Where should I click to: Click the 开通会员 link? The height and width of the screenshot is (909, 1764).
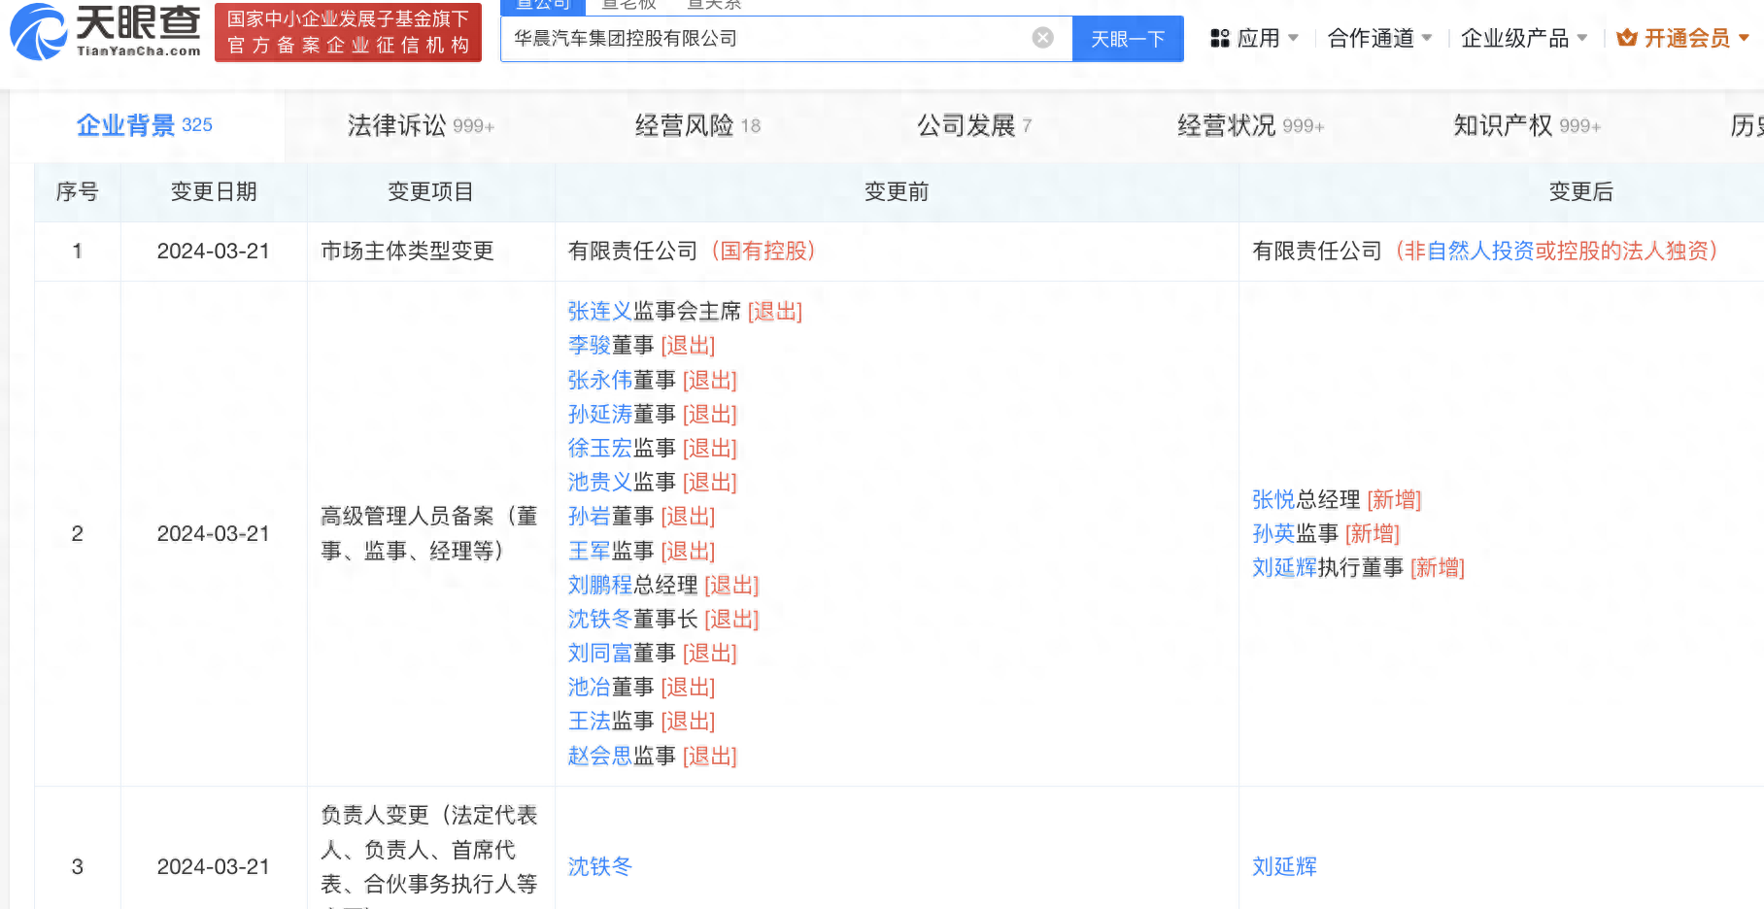(1687, 38)
